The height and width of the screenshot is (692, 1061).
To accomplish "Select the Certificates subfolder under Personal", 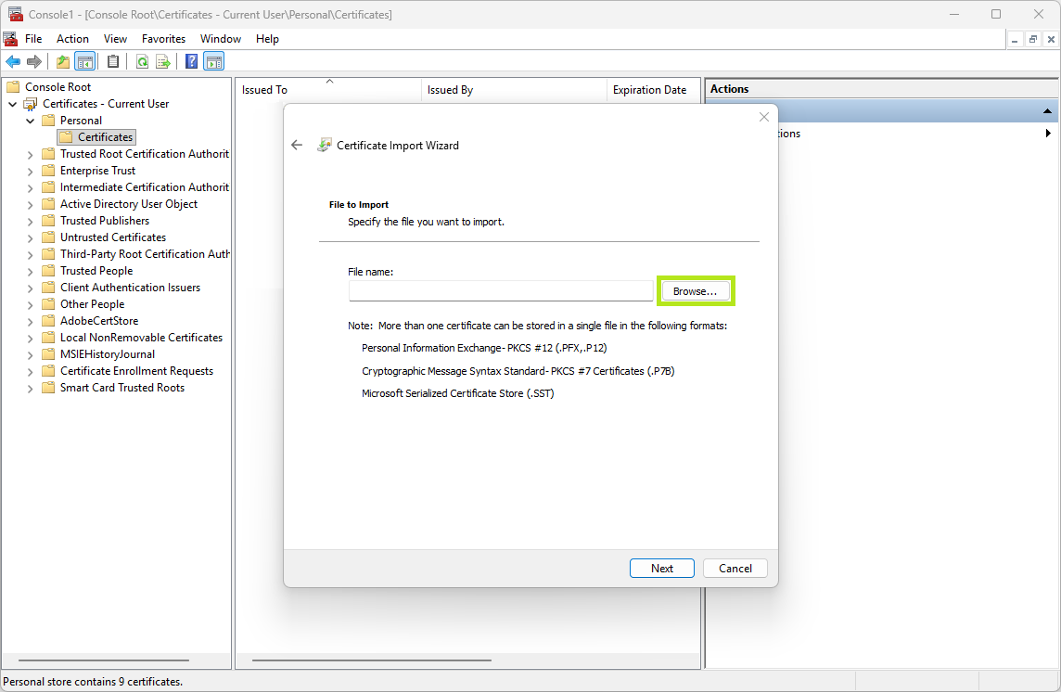I will [97, 137].
